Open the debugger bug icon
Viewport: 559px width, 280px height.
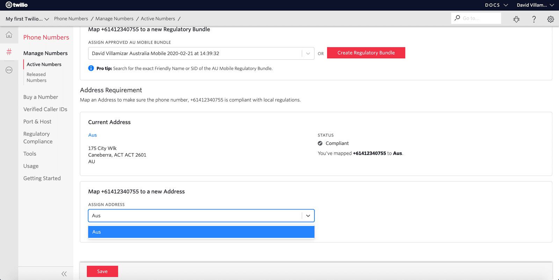pos(516,19)
